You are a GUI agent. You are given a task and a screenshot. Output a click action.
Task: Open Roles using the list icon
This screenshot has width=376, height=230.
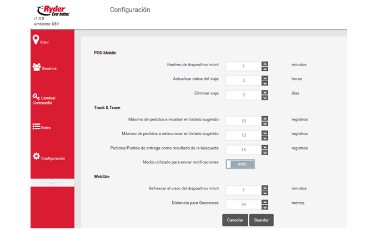pos(36,127)
